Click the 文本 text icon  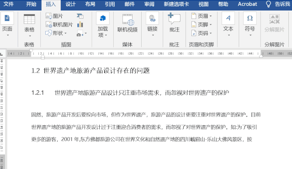click(228, 18)
